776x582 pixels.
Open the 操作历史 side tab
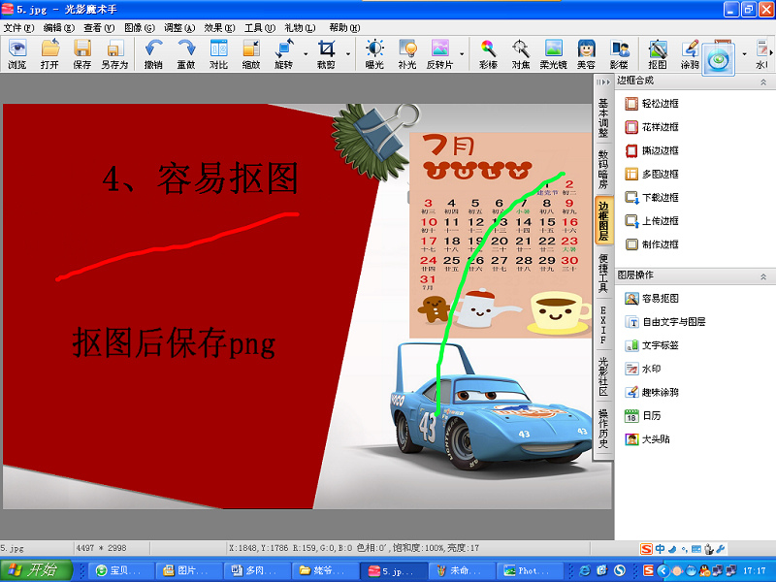603,429
